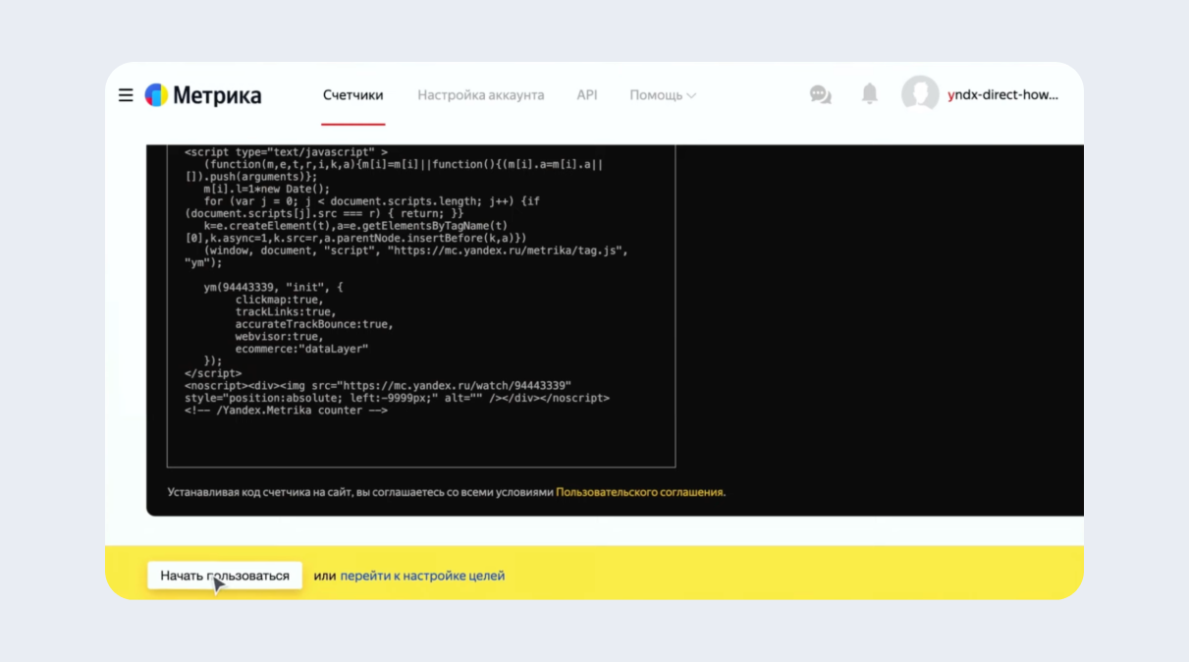Click the m[i].l=1*new Date(); line

coord(266,189)
